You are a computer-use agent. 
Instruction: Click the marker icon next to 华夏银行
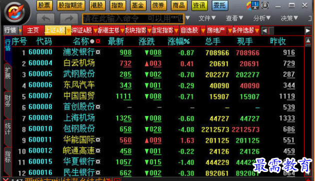[98, 161]
